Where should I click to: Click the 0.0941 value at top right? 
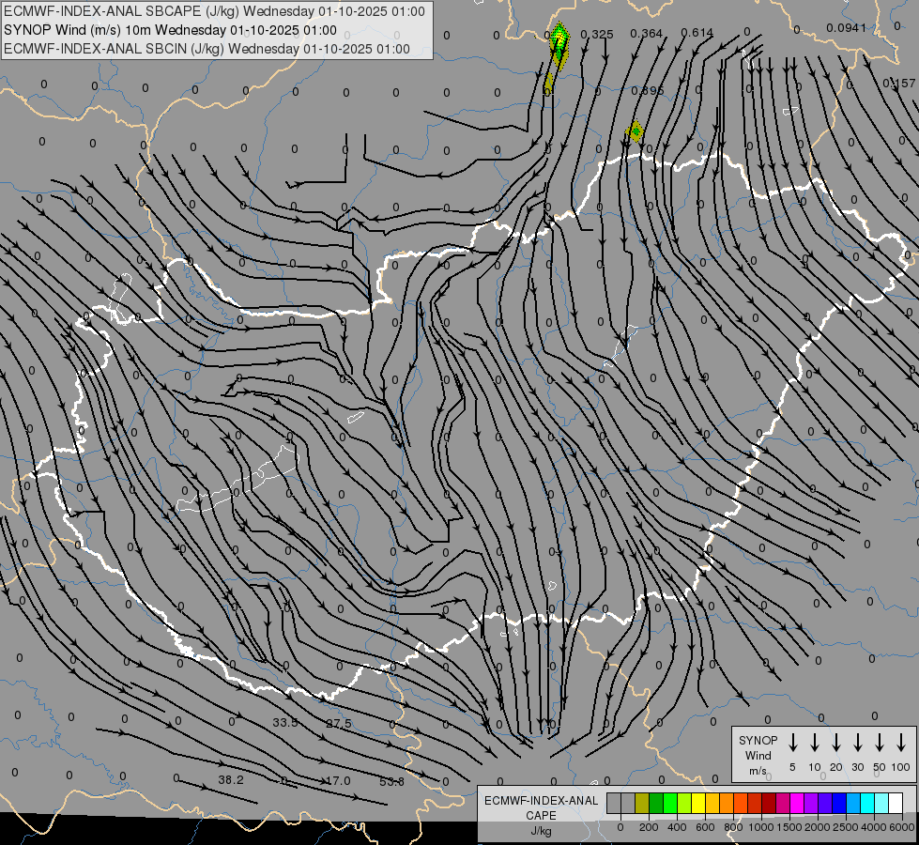[846, 28]
